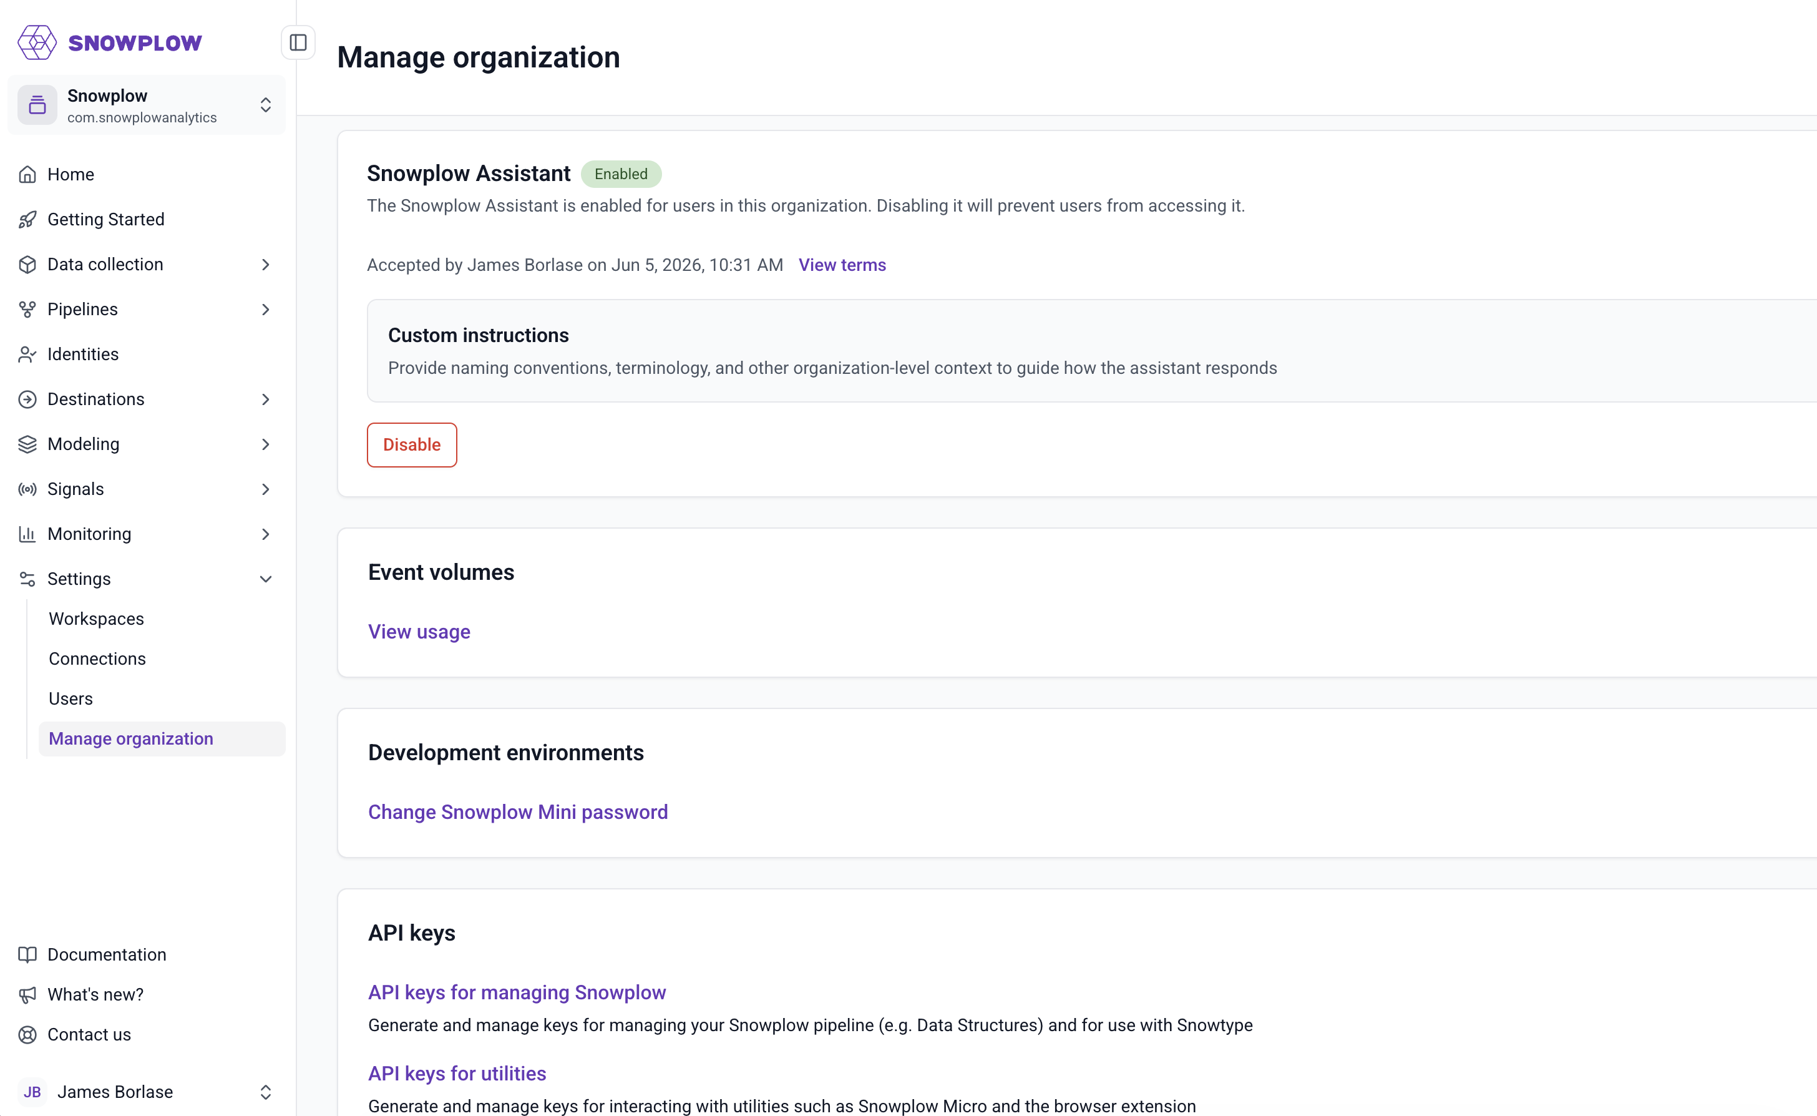Click the Accepted by James Borlase text
1817x1116 pixels.
pyautogui.click(x=575, y=266)
